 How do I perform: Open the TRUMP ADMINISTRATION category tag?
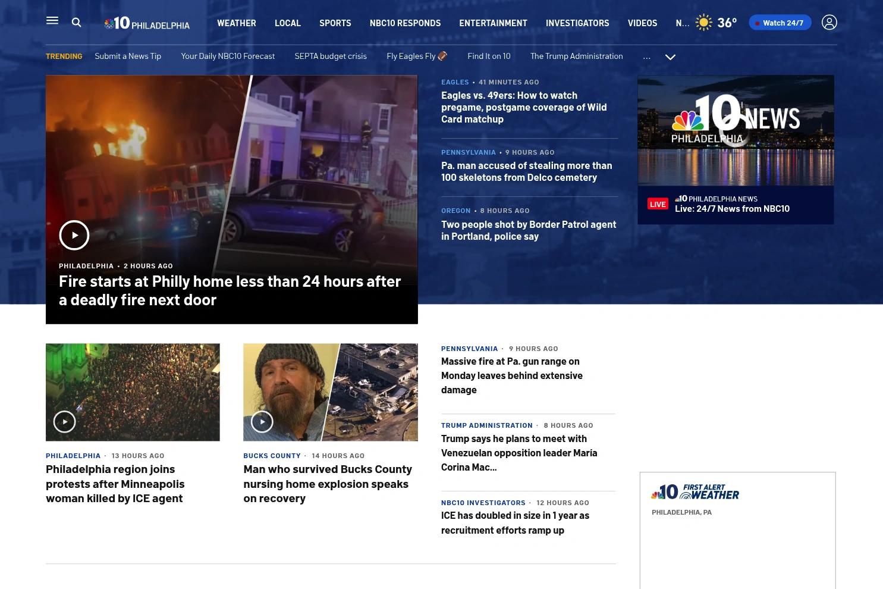tap(487, 425)
